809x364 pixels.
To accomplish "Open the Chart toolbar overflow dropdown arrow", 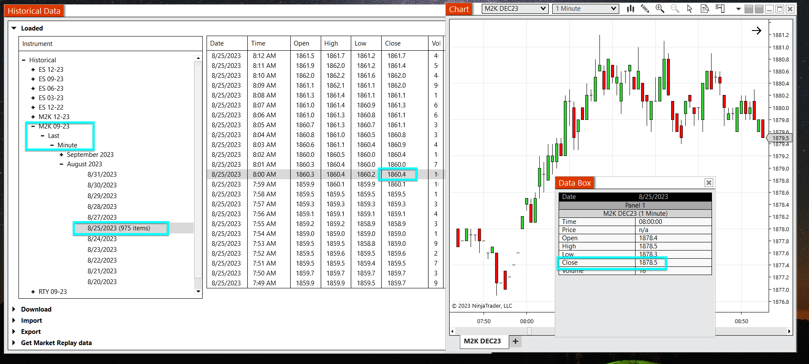I will 738,9.
